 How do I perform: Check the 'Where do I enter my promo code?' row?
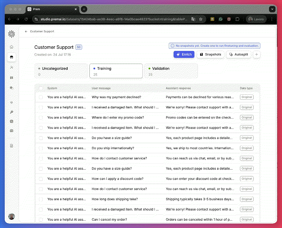tap(41, 117)
